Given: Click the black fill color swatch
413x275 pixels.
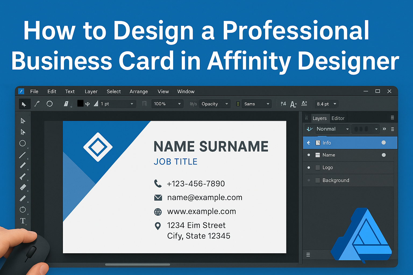Looking at the screenshot, I should coord(80,103).
